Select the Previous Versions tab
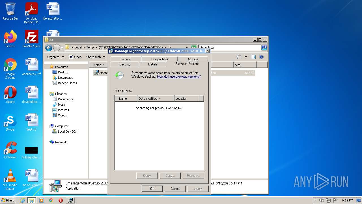The width and height of the screenshot is (362, 204). pos(187,64)
